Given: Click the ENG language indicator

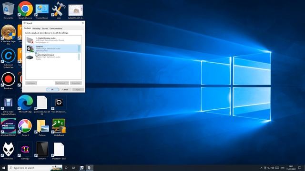Looking at the screenshot, I should pyautogui.click(x=283, y=168).
